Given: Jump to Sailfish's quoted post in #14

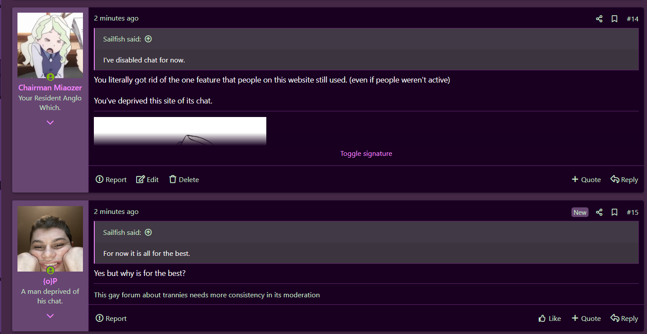Looking at the screenshot, I should [x=148, y=39].
